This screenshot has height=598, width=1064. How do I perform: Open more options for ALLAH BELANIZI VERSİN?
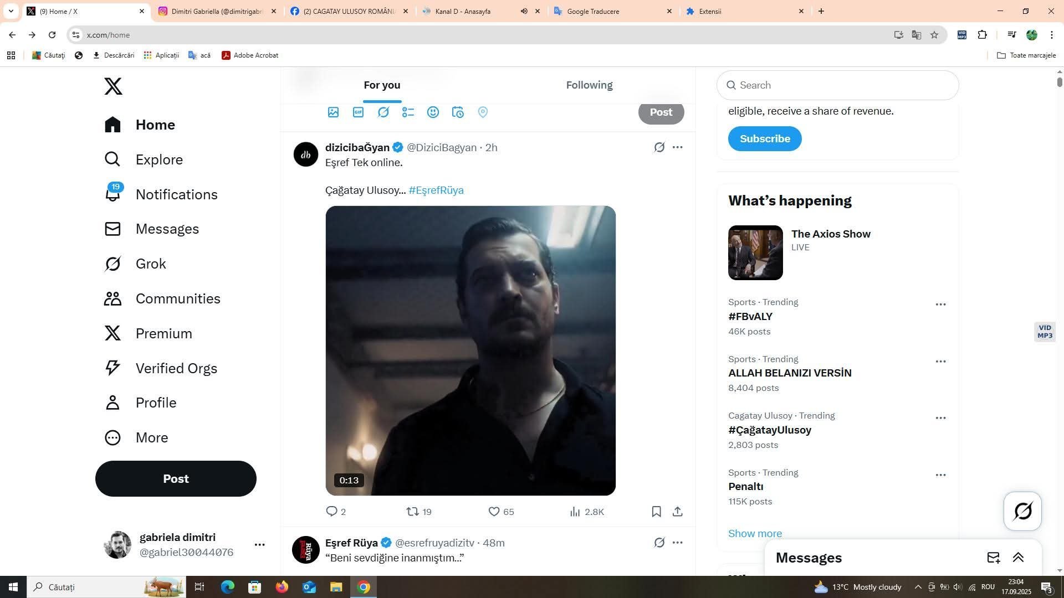tap(940, 362)
